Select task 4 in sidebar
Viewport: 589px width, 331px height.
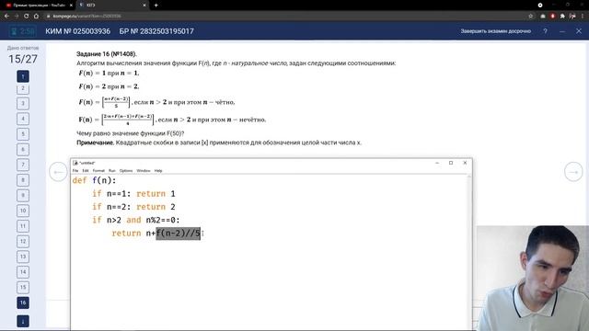[x=23, y=119]
